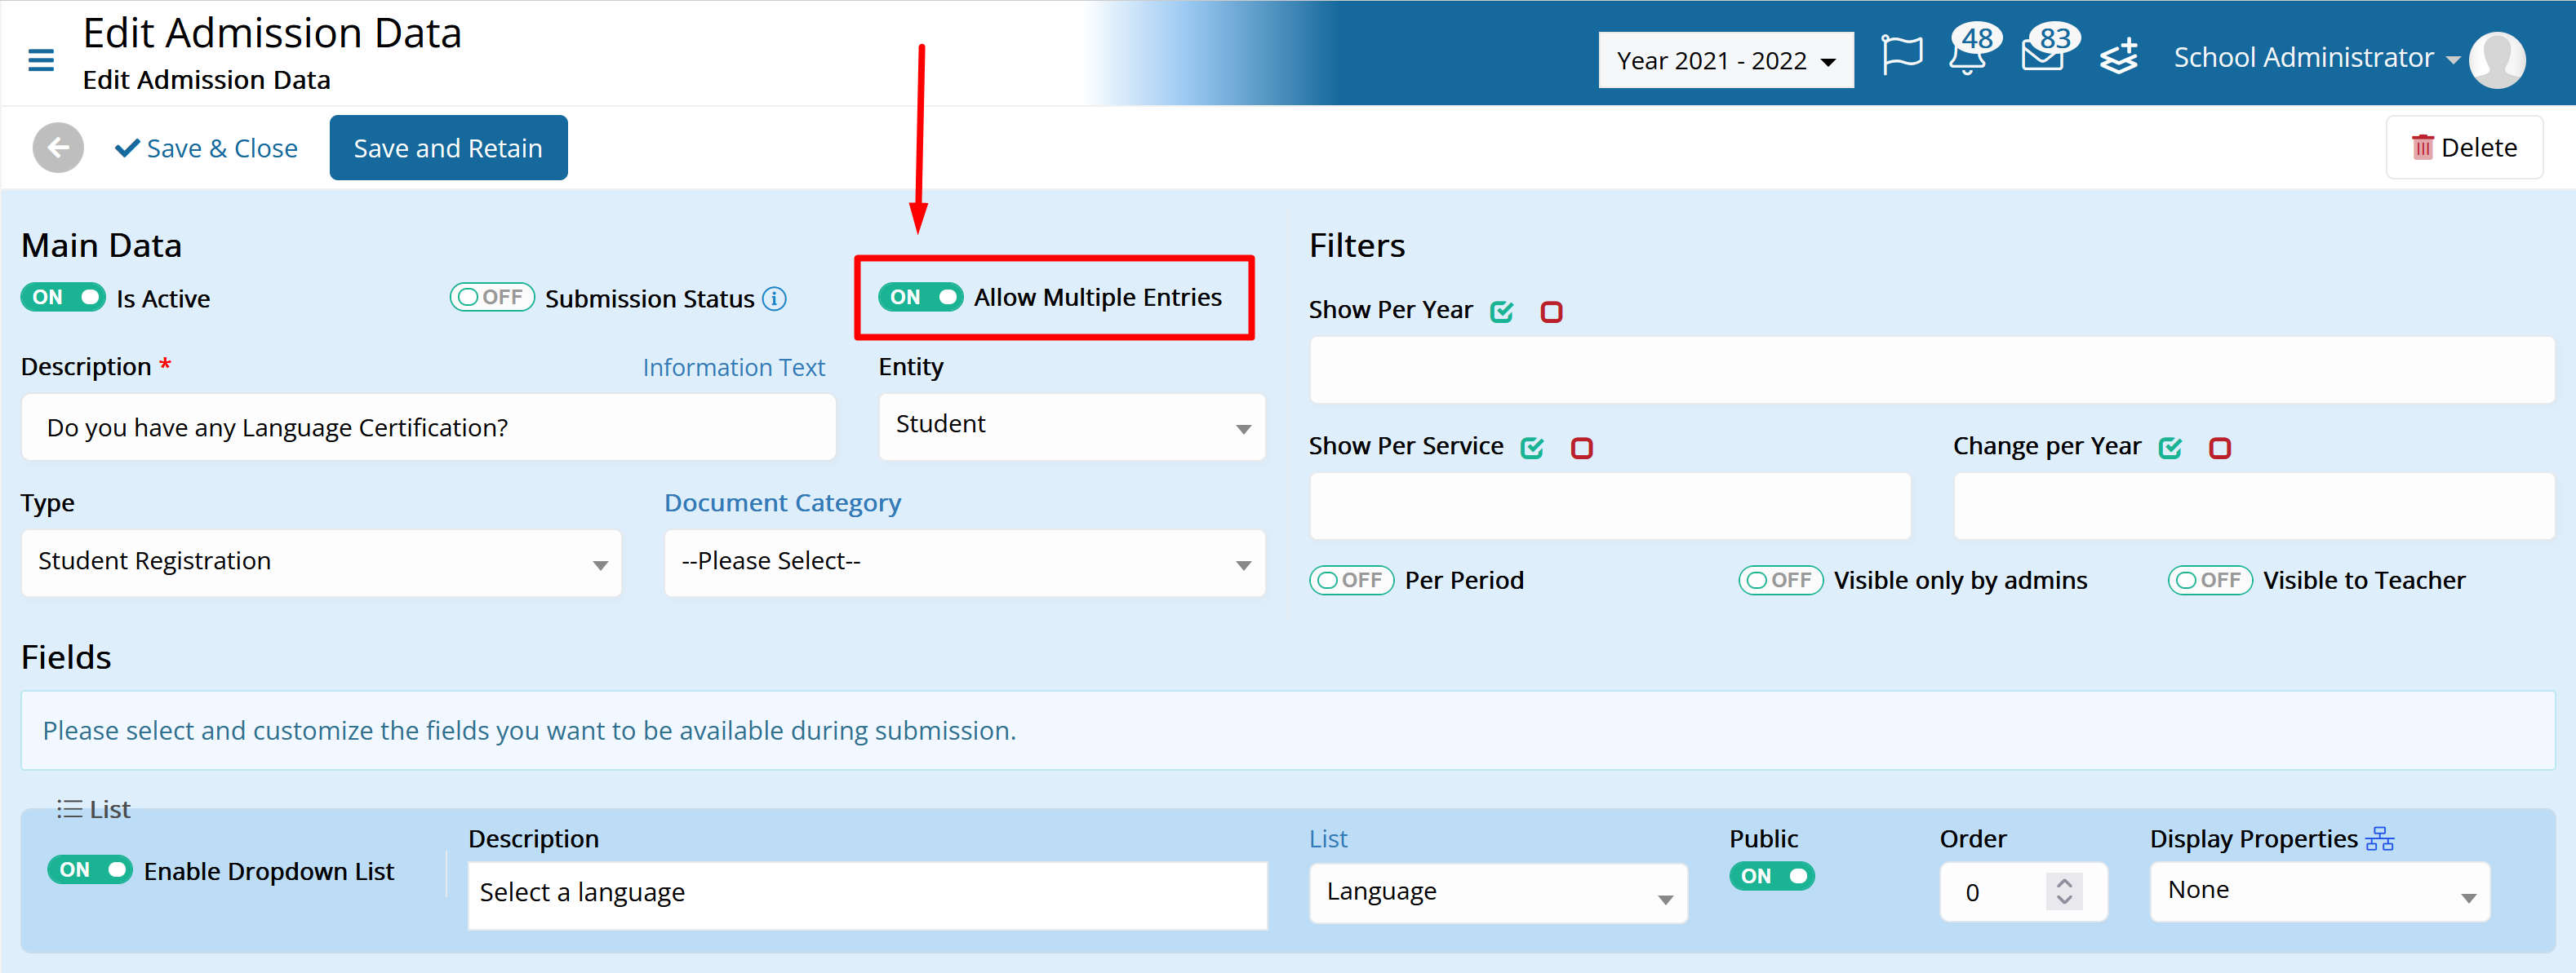This screenshot has width=2576, height=973.
Task: Toggle the Public switch in List row
Action: click(1771, 876)
